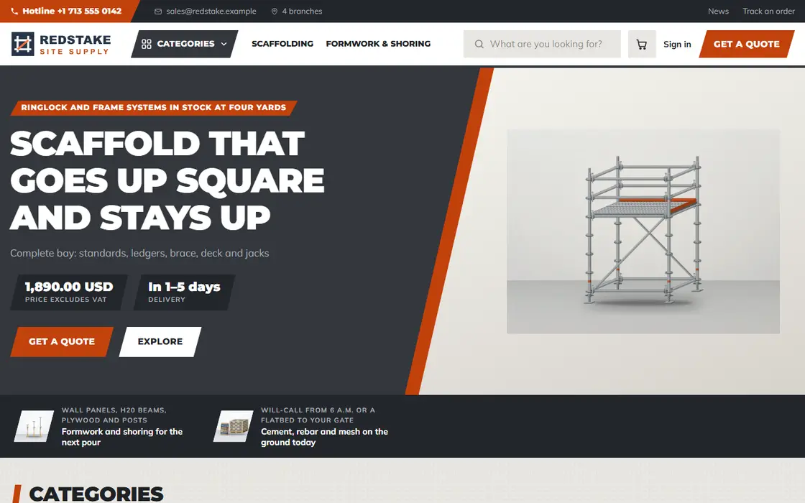Open 'Formwork and shoring for the next pour'
This screenshot has height=503, width=805.
coord(122,437)
